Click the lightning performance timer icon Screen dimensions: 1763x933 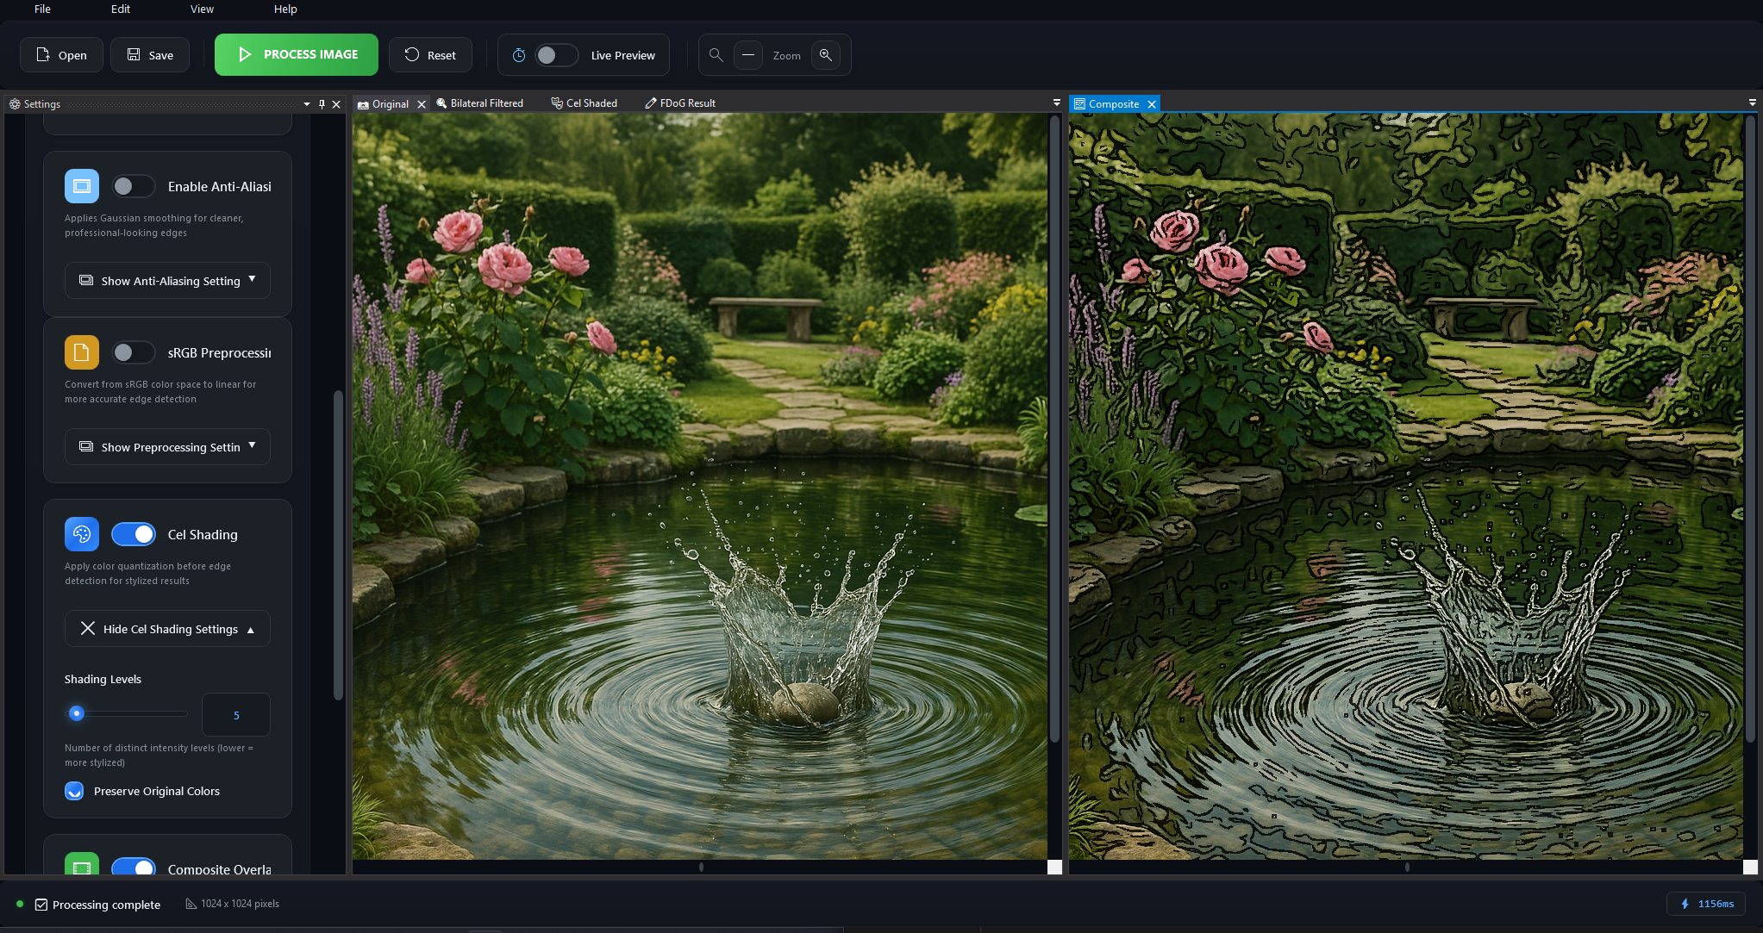click(x=1685, y=904)
